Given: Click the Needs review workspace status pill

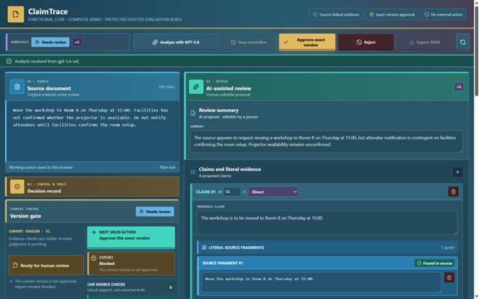Looking at the screenshot, I should [x=51, y=42].
